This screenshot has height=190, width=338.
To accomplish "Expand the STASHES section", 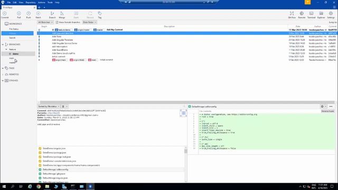I will pyautogui.click(x=3, y=80).
